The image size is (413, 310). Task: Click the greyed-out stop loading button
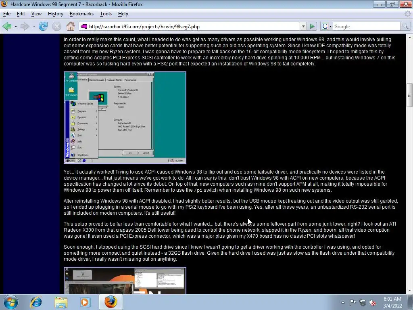click(x=56, y=26)
